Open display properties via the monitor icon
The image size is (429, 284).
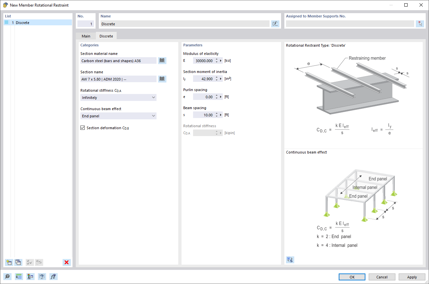tap(42, 276)
